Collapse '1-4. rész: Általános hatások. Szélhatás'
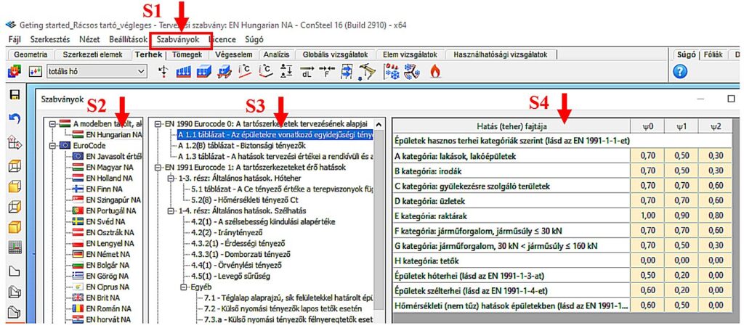Viewport: 744px width, 328px height. (171, 211)
